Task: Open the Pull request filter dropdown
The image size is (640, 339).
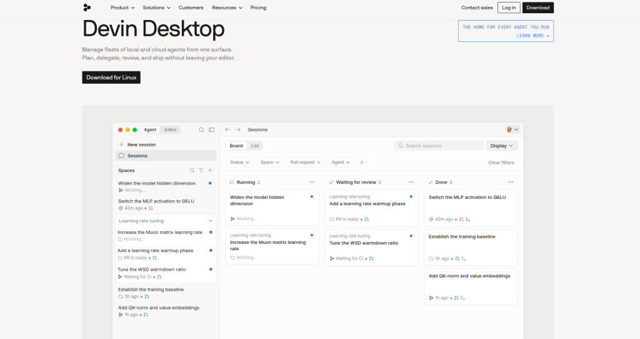Action: (305, 163)
